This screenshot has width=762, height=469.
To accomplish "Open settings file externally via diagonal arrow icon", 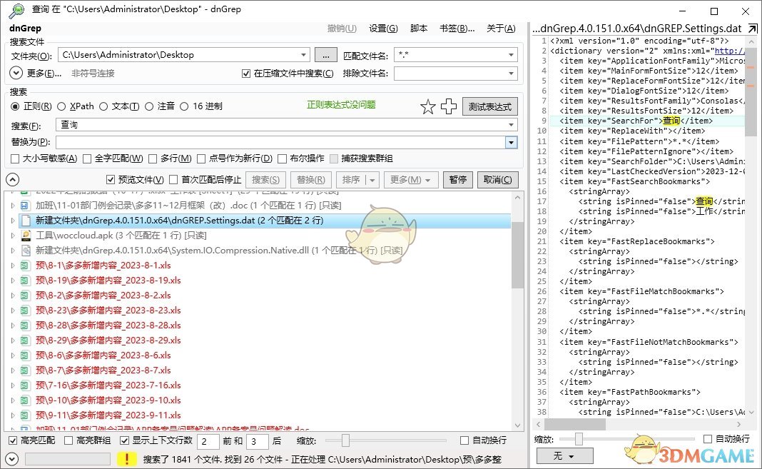I will [x=752, y=29].
